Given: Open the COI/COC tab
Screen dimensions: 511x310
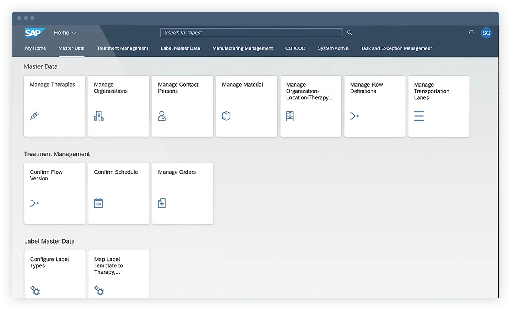Looking at the screenshot, I should [x=295, y=48].
